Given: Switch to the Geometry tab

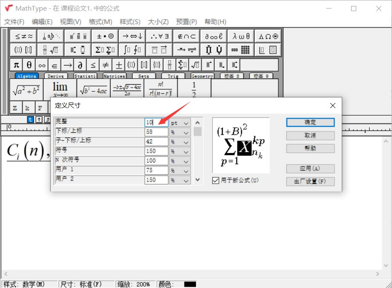Looking at the screenshot, I should 202,76.
